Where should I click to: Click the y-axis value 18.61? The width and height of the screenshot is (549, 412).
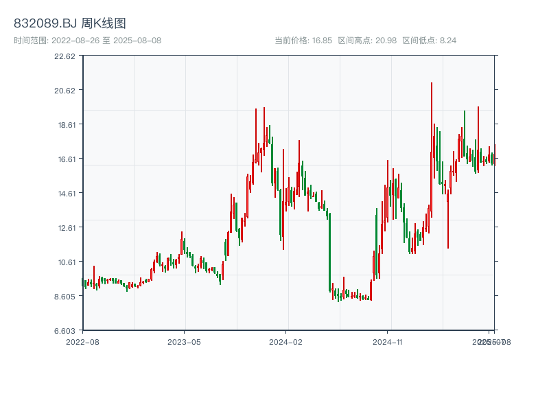(x=67, y=125)
